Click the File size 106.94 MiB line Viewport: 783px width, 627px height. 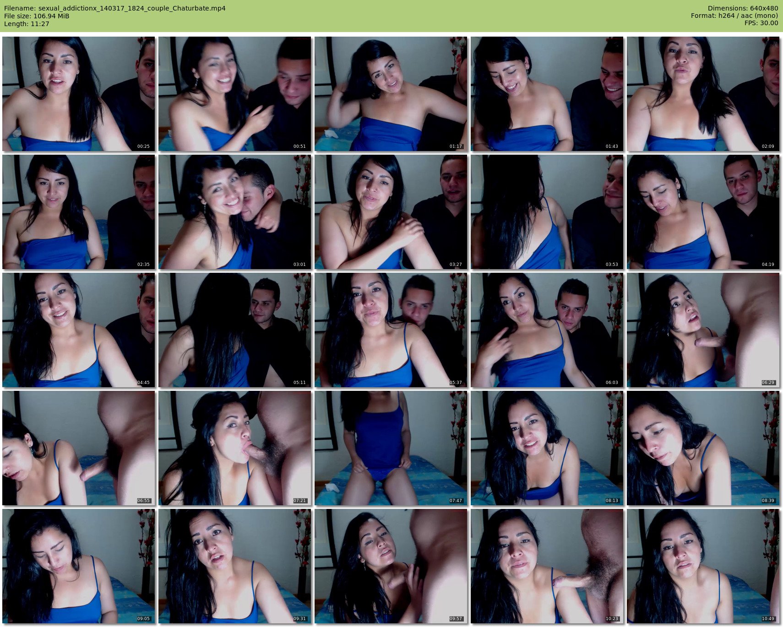37,16
